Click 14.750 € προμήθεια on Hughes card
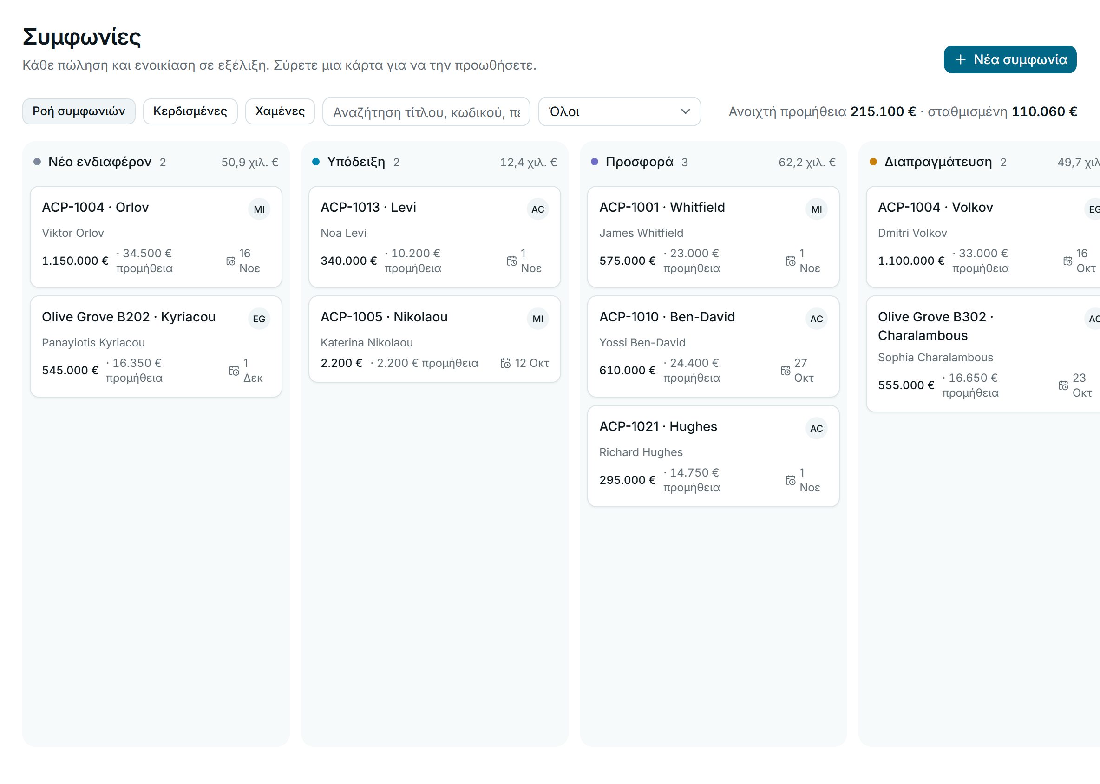The height and width of the screenshot is (784, 1100). coord(692,480)
